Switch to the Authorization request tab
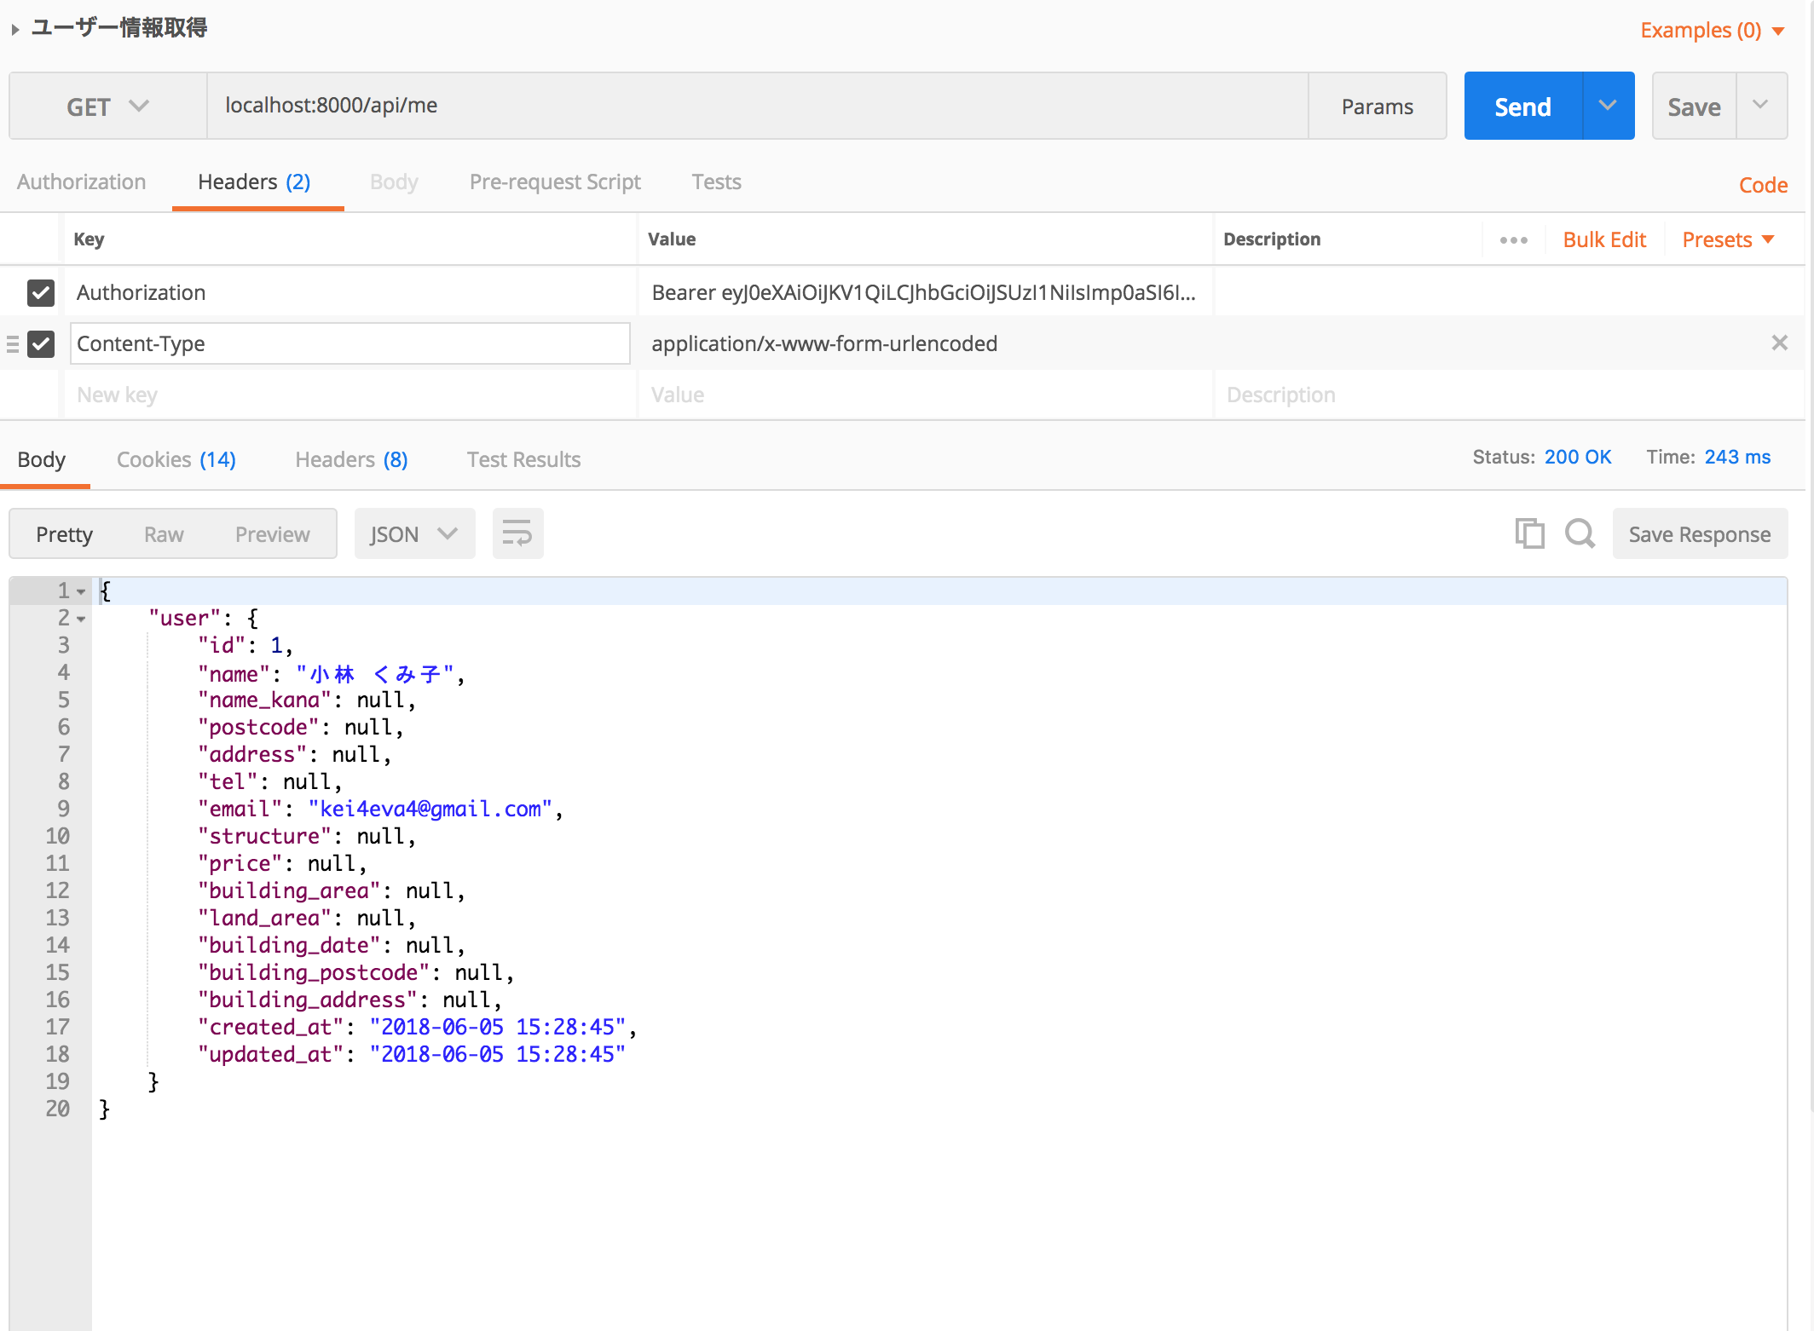The width and height of the screenshot is (1814, 1331). (81, 181)
